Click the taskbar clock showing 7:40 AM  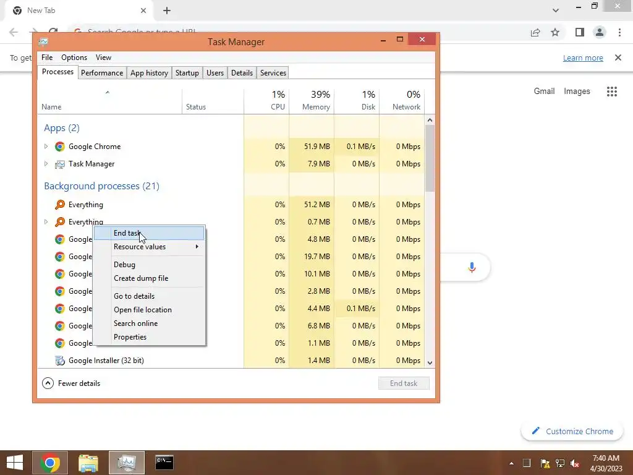[x=606, y=463]
